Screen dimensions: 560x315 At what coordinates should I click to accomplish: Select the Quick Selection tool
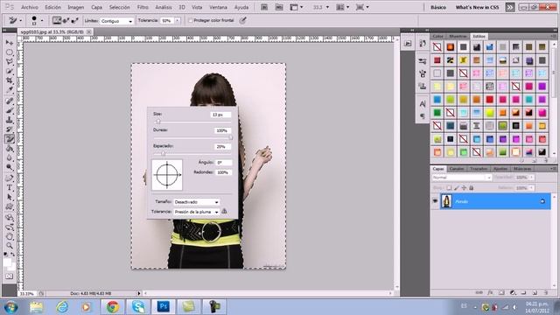pyautogui.click(x=10, y=71)
